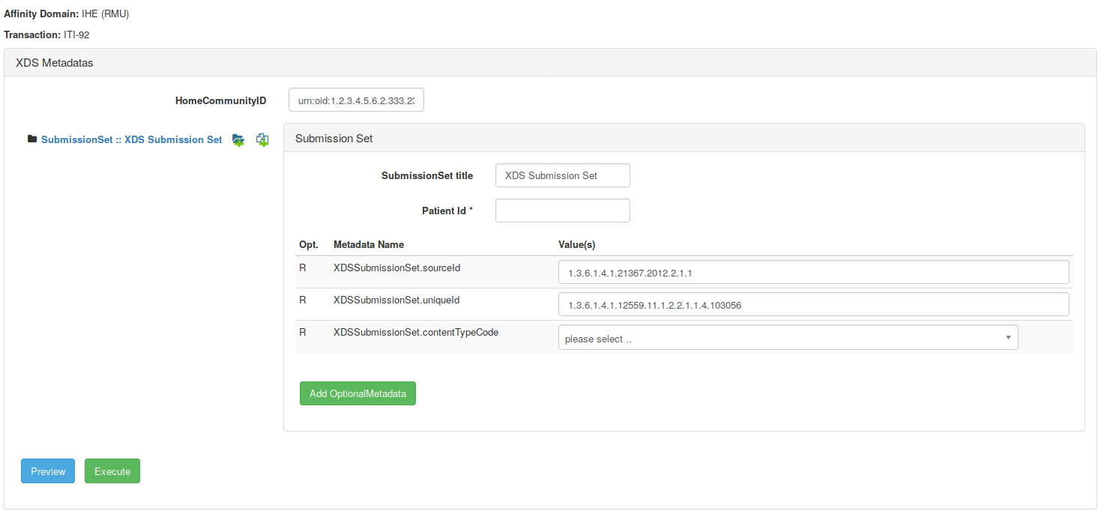Click the empty Patient Id field
Image resolution: width=1104 pixels, height=514 pixels.
562,211
